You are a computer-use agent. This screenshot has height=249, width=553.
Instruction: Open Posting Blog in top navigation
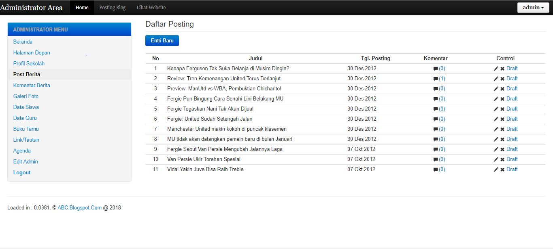pyautogui.click(x=112, y=8)
